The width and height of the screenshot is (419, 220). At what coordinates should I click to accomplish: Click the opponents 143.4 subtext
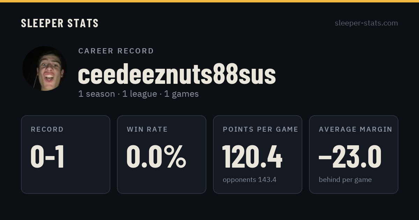250,179
